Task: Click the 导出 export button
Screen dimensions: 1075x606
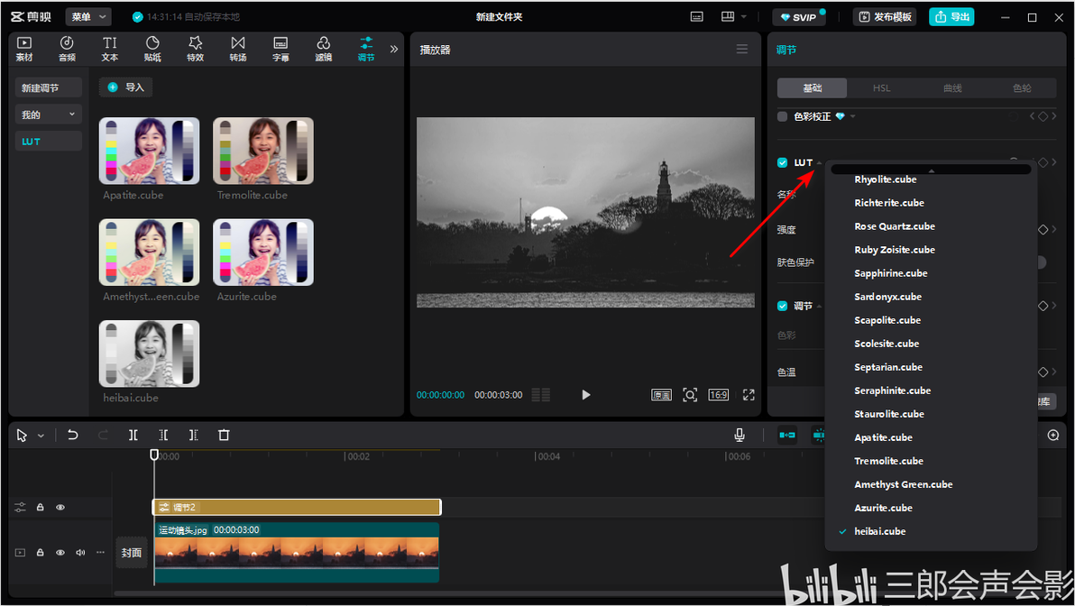Action: coord(951,17)
